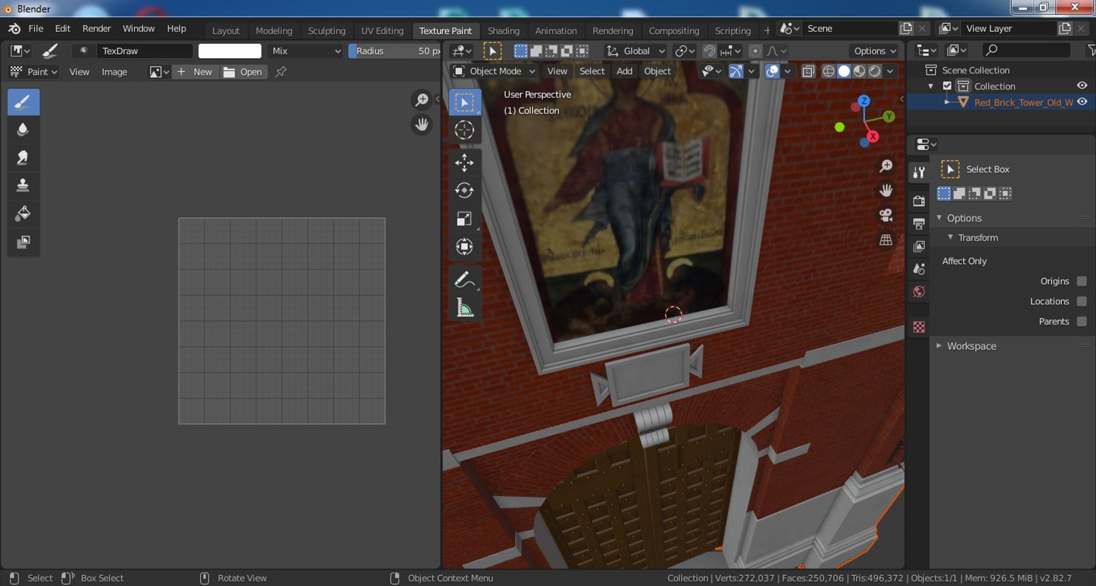Select the Mask tool
The width and height of the screenshot is (1096, 586).
tap(23, 242)
